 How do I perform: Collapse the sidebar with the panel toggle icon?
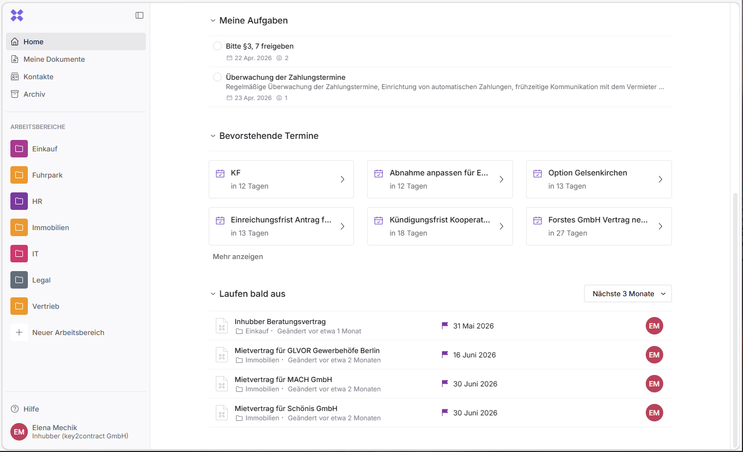click(139, 15)
